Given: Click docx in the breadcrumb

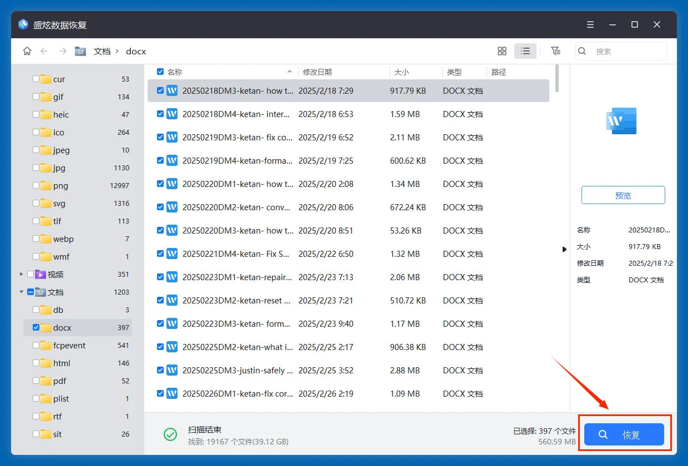Looking at the screenshot, I should 136,51.
